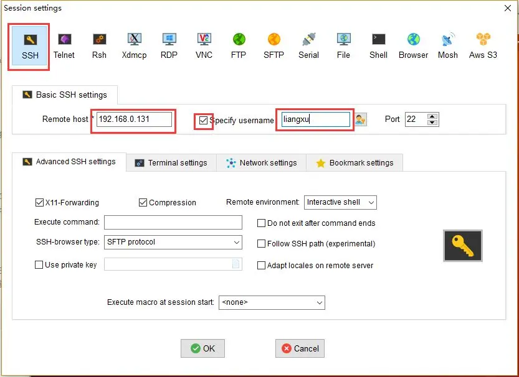Click the Execute command input field

point(173,222)
